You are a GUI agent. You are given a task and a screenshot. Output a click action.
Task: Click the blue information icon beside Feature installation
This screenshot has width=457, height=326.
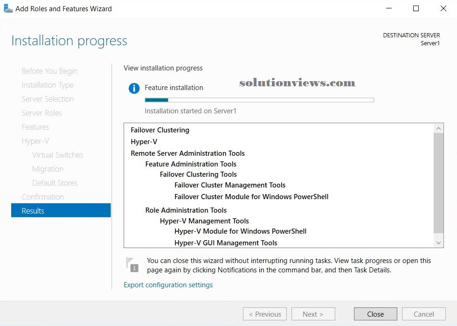click(x=134, y=88)
